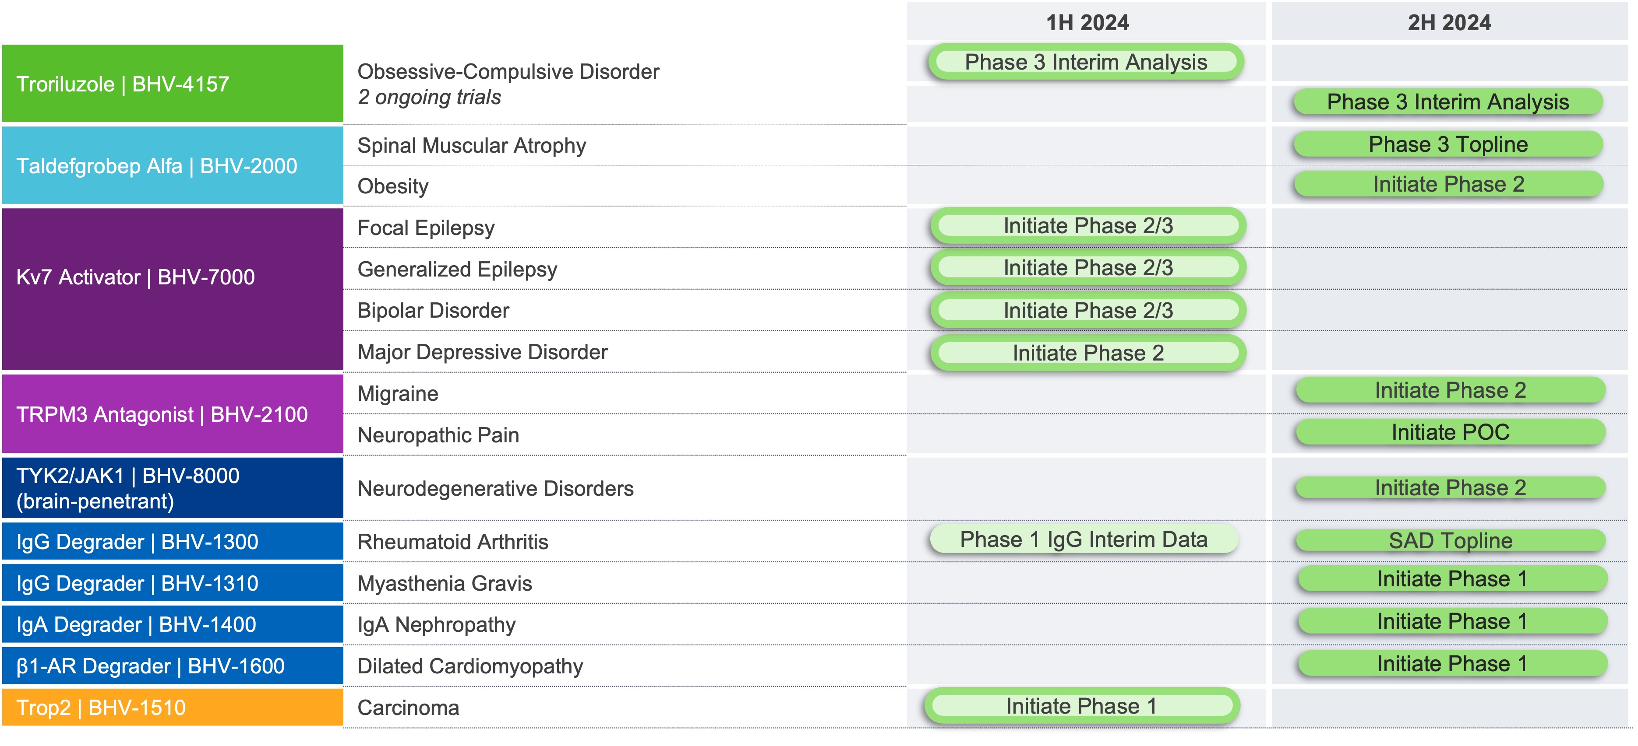
Task: Click the orange Trop2 BHV-1510 block
Action: tap(172, 707)
